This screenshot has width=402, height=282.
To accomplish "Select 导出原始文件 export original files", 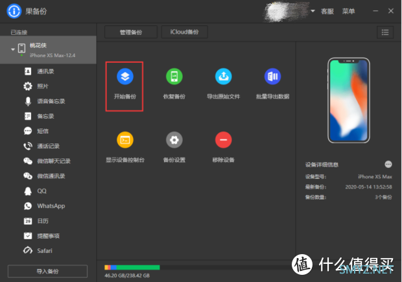I will tap(223, 76).
